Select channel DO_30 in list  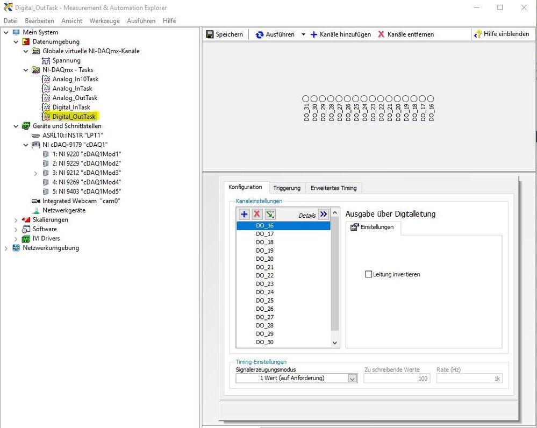tap(284, 342)
